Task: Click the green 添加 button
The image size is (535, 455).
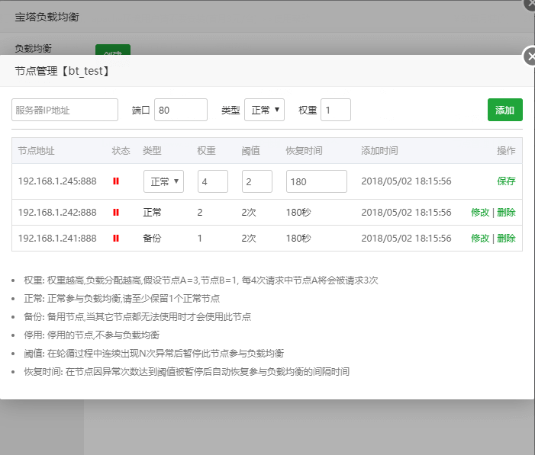Action: pos(504,110)
